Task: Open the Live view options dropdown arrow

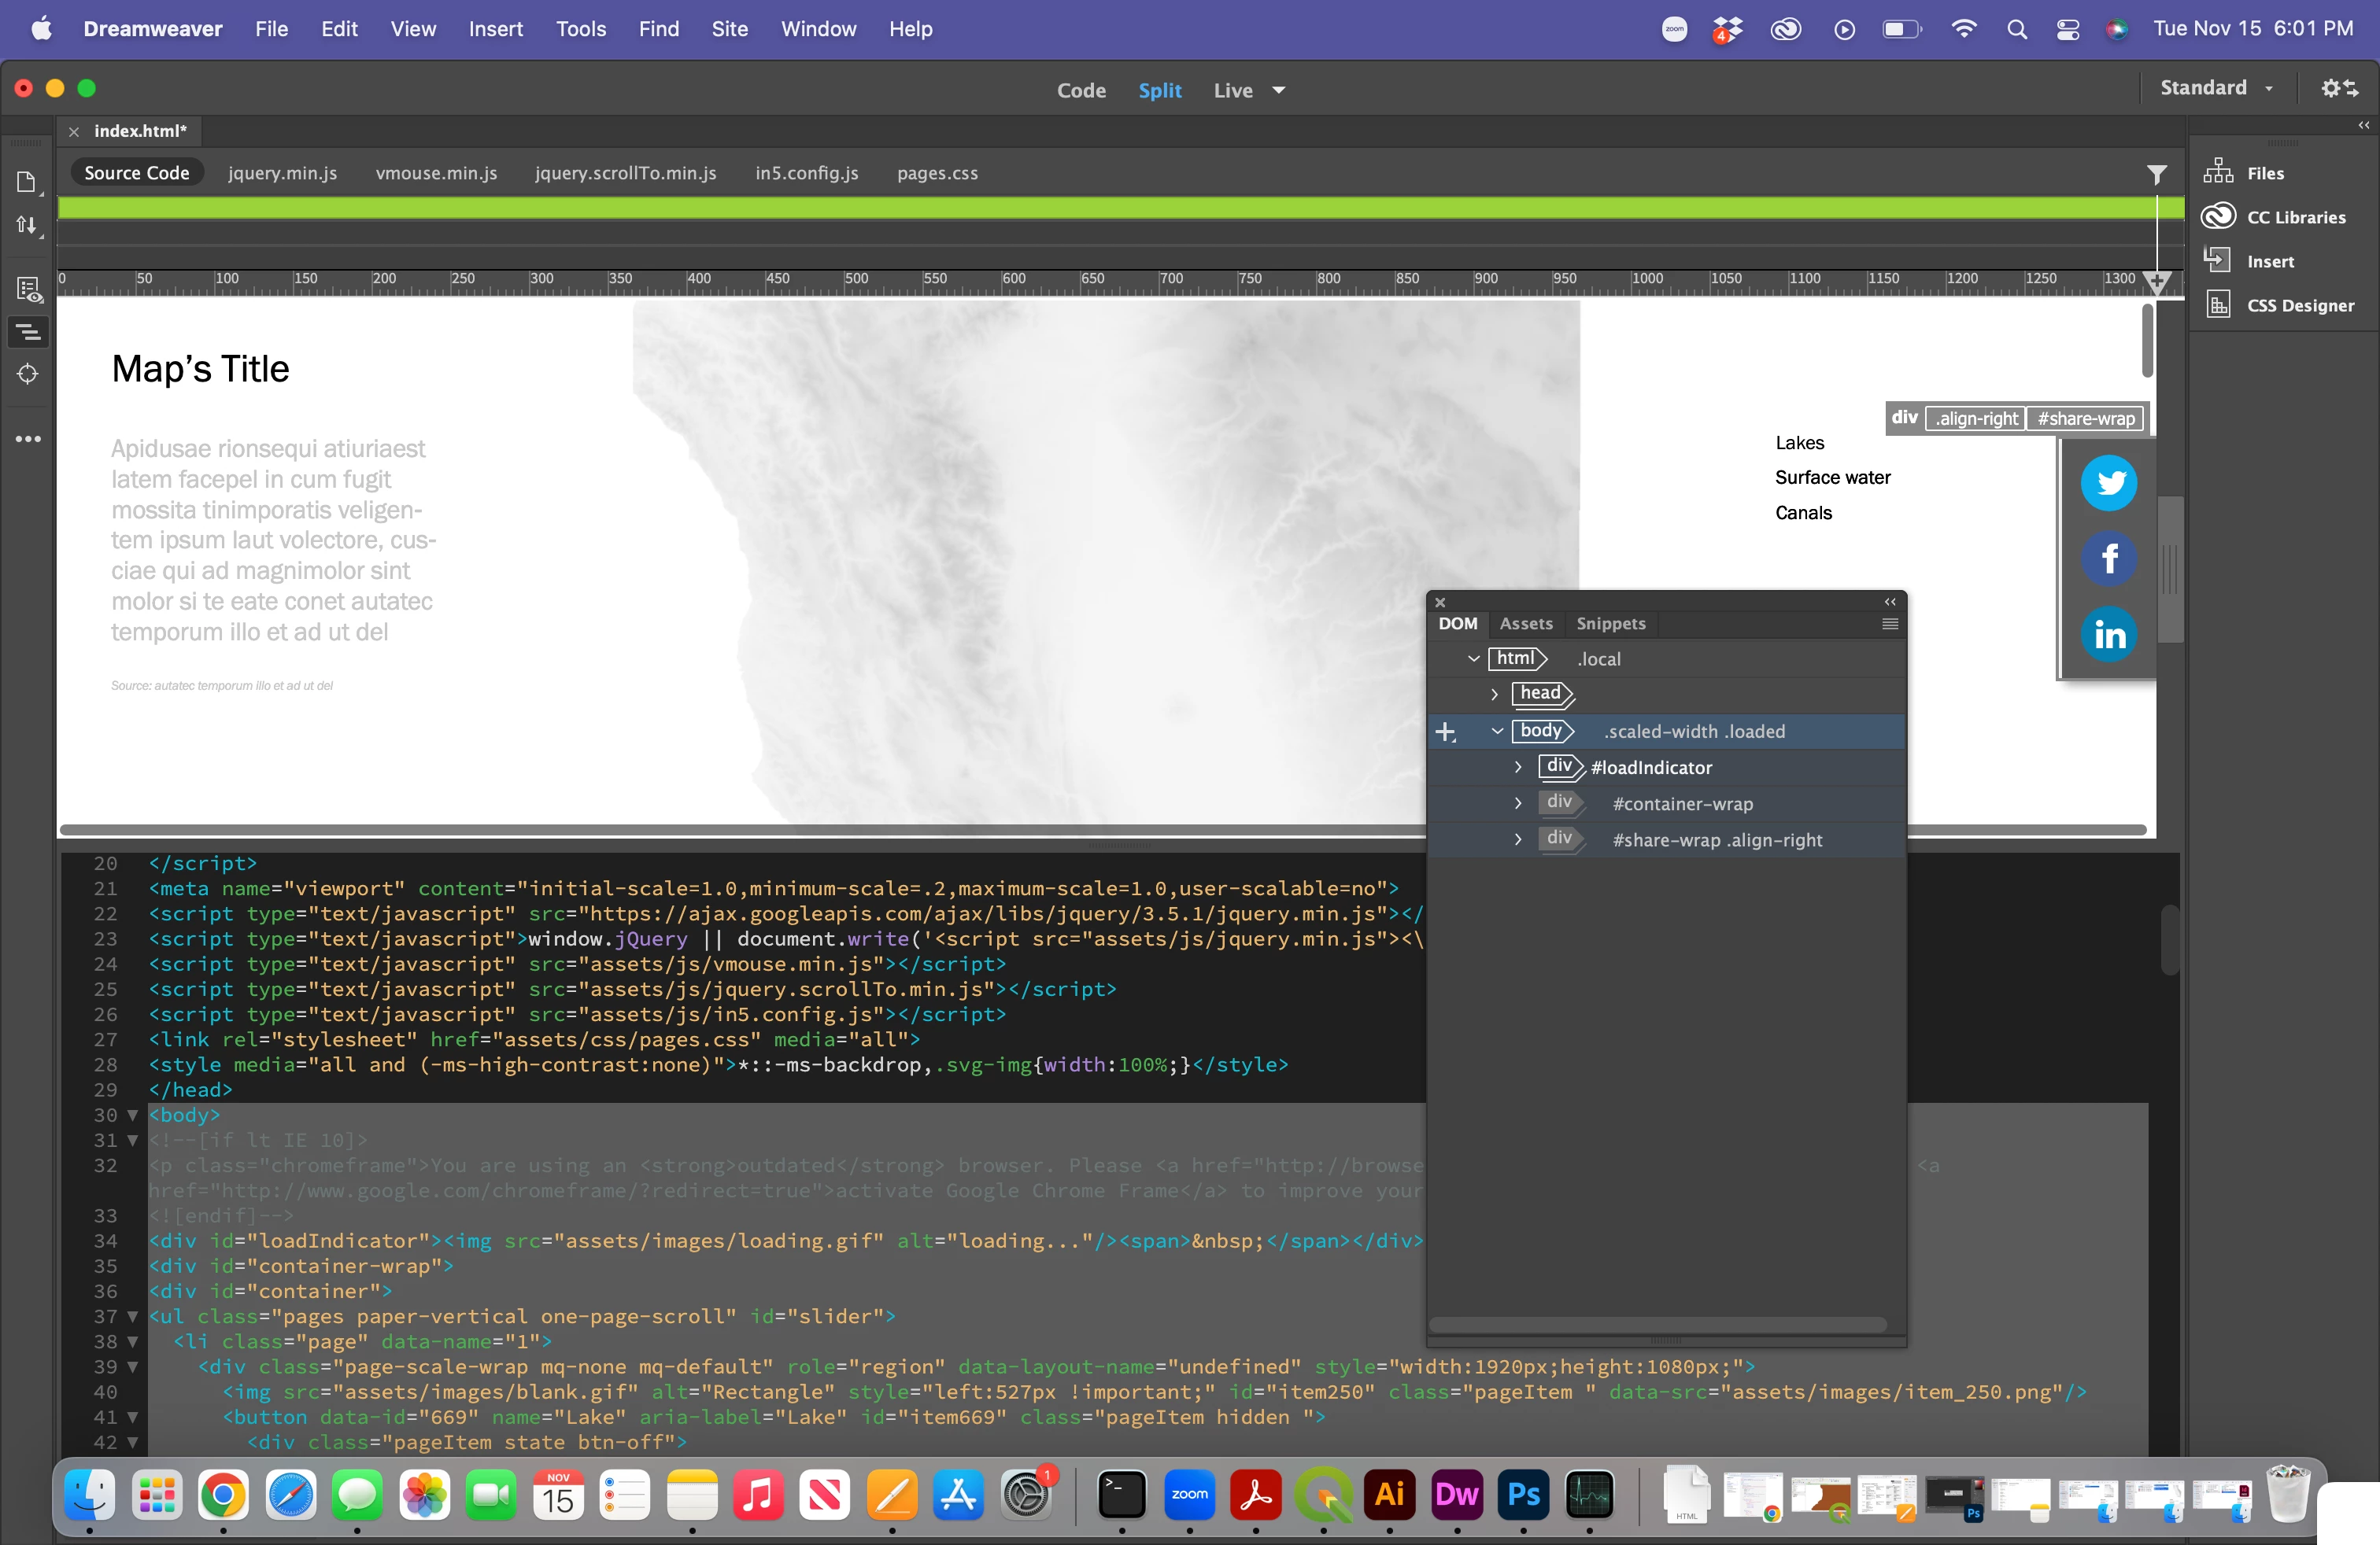Action: (1278, 90)
